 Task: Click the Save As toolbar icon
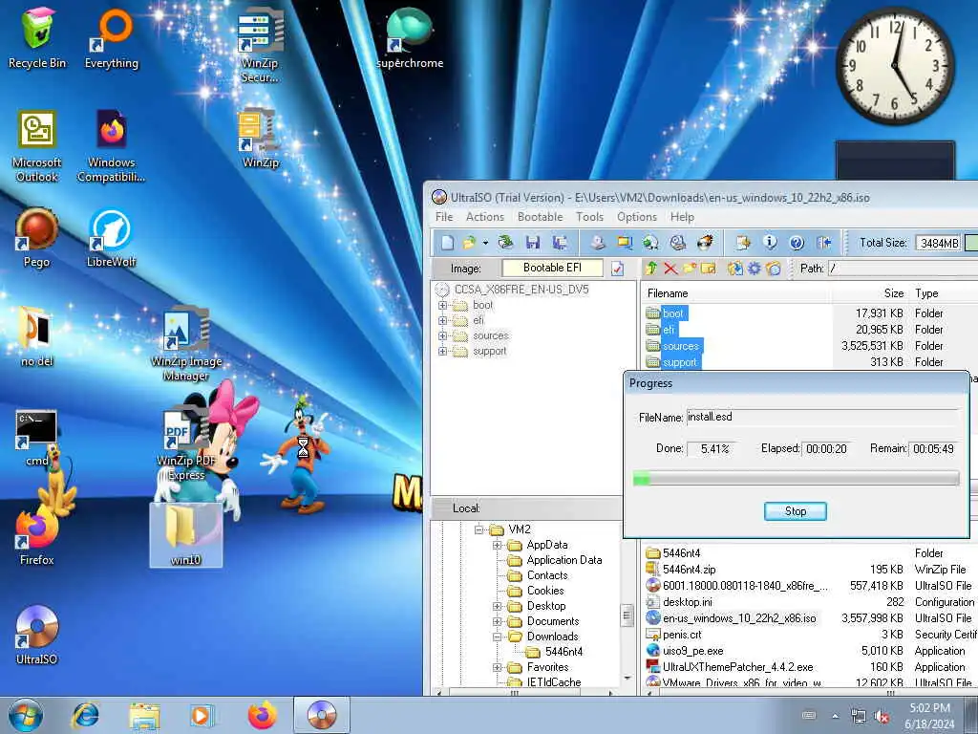point(560,243)
